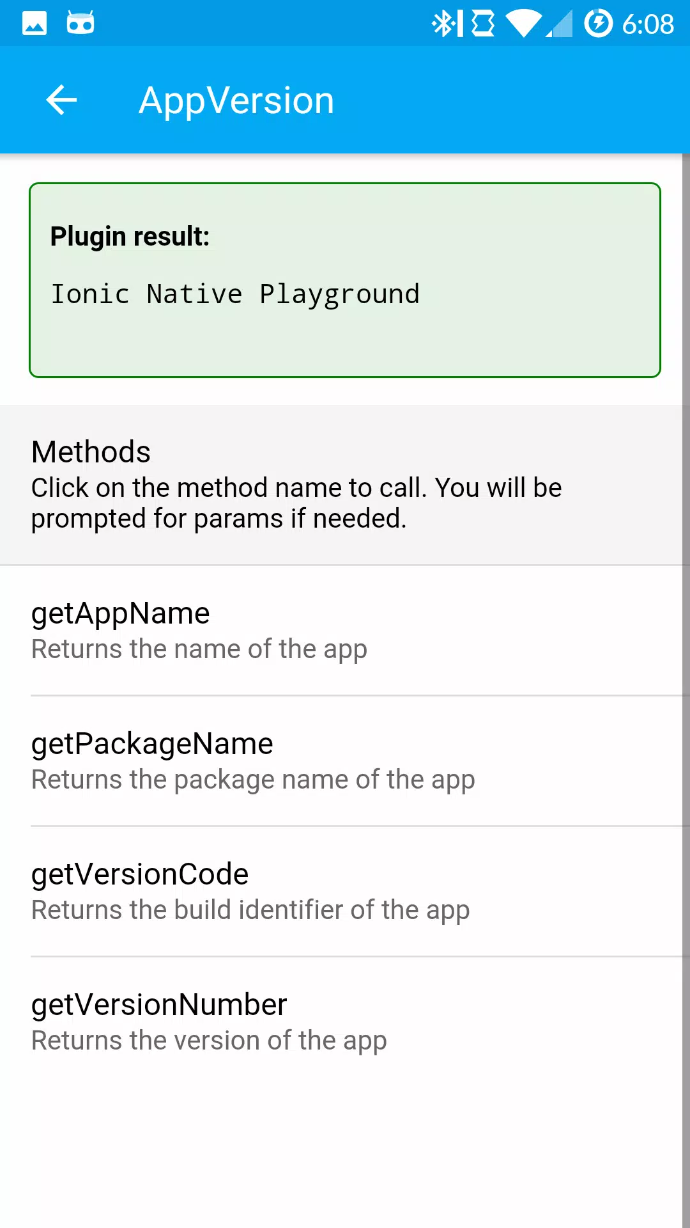
Task: Tap 'Returns the package name of the app'
Action: (x=253, y=780)
